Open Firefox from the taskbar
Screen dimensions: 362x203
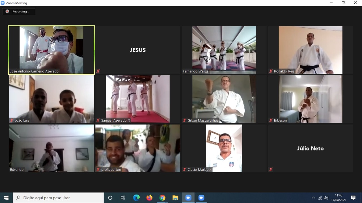pos(149,198)
